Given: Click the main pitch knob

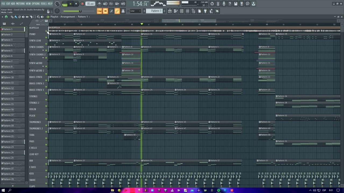Looking at the screenshot, I should pyautogui.click(x=57, y=11).
